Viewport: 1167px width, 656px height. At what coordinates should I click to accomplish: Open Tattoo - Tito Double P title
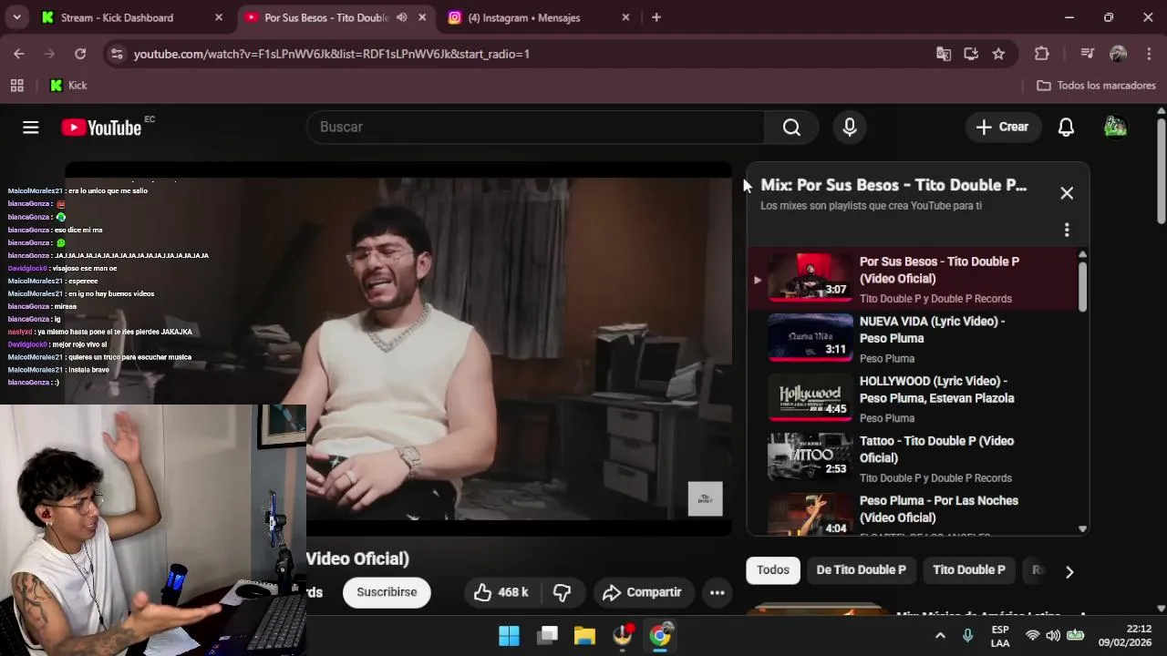point(936,449)
